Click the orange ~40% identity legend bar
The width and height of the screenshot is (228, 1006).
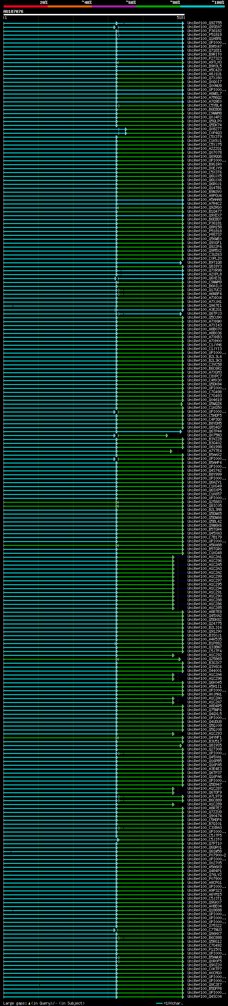coord(70,6)
